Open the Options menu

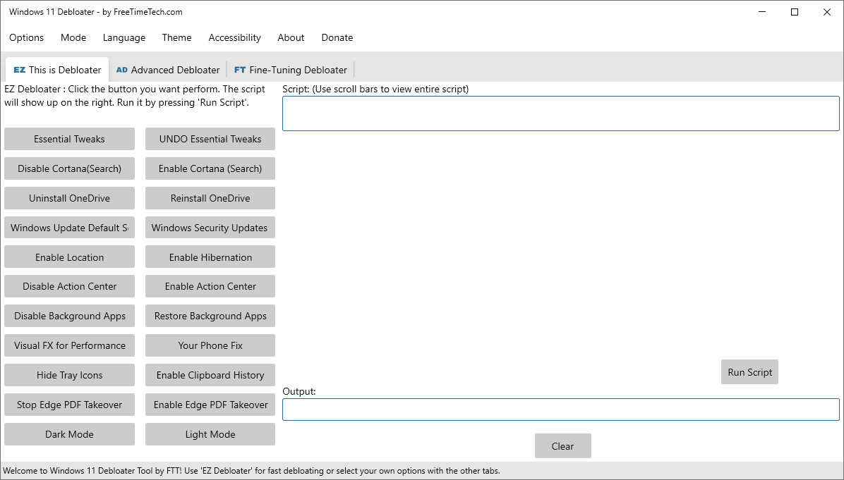(26, 37)
